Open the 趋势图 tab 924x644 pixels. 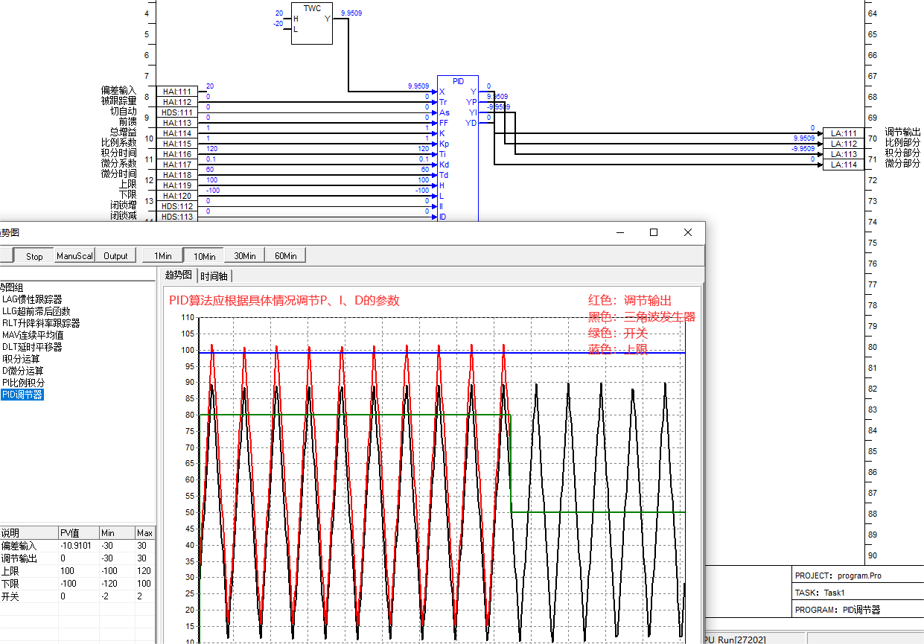pos(178,275)
